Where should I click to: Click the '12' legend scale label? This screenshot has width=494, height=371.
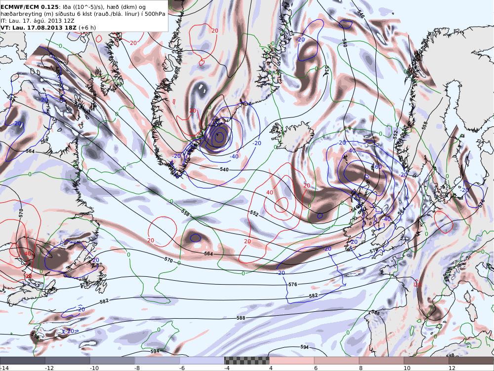(452, 368)
